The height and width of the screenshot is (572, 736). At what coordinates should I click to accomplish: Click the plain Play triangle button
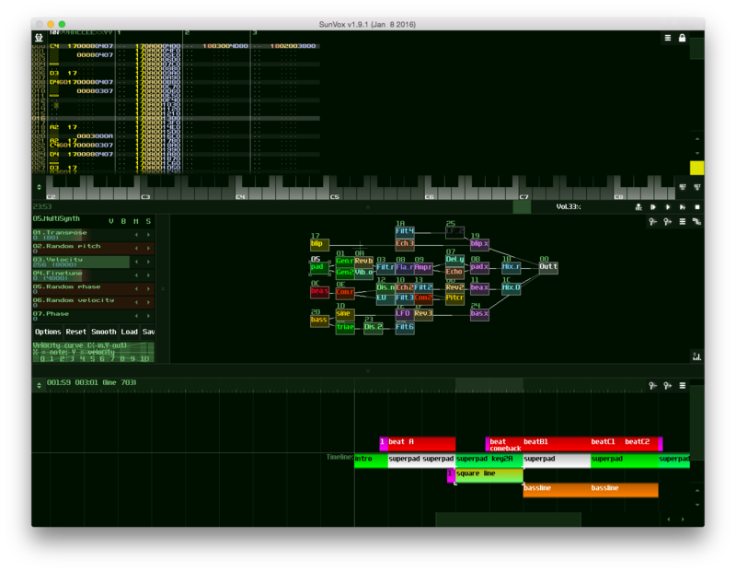tap(668, 207)
